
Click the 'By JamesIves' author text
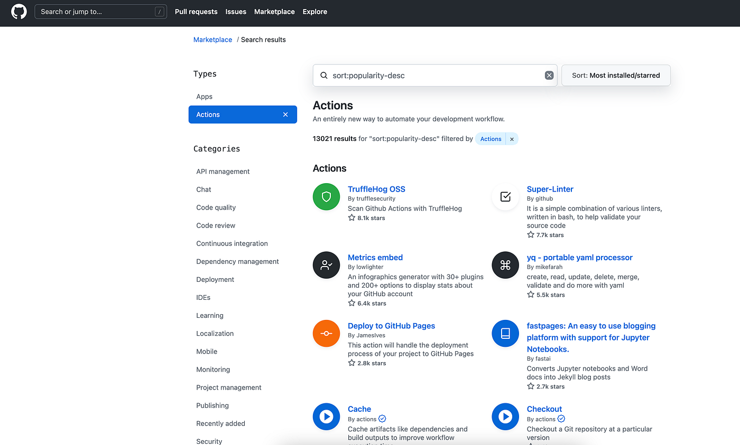[x=367, y=335]
